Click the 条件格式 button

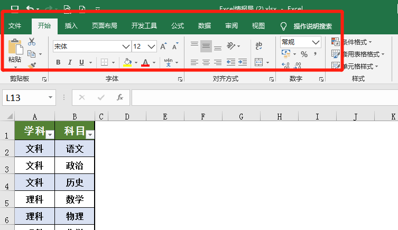(x=352, y=42)
